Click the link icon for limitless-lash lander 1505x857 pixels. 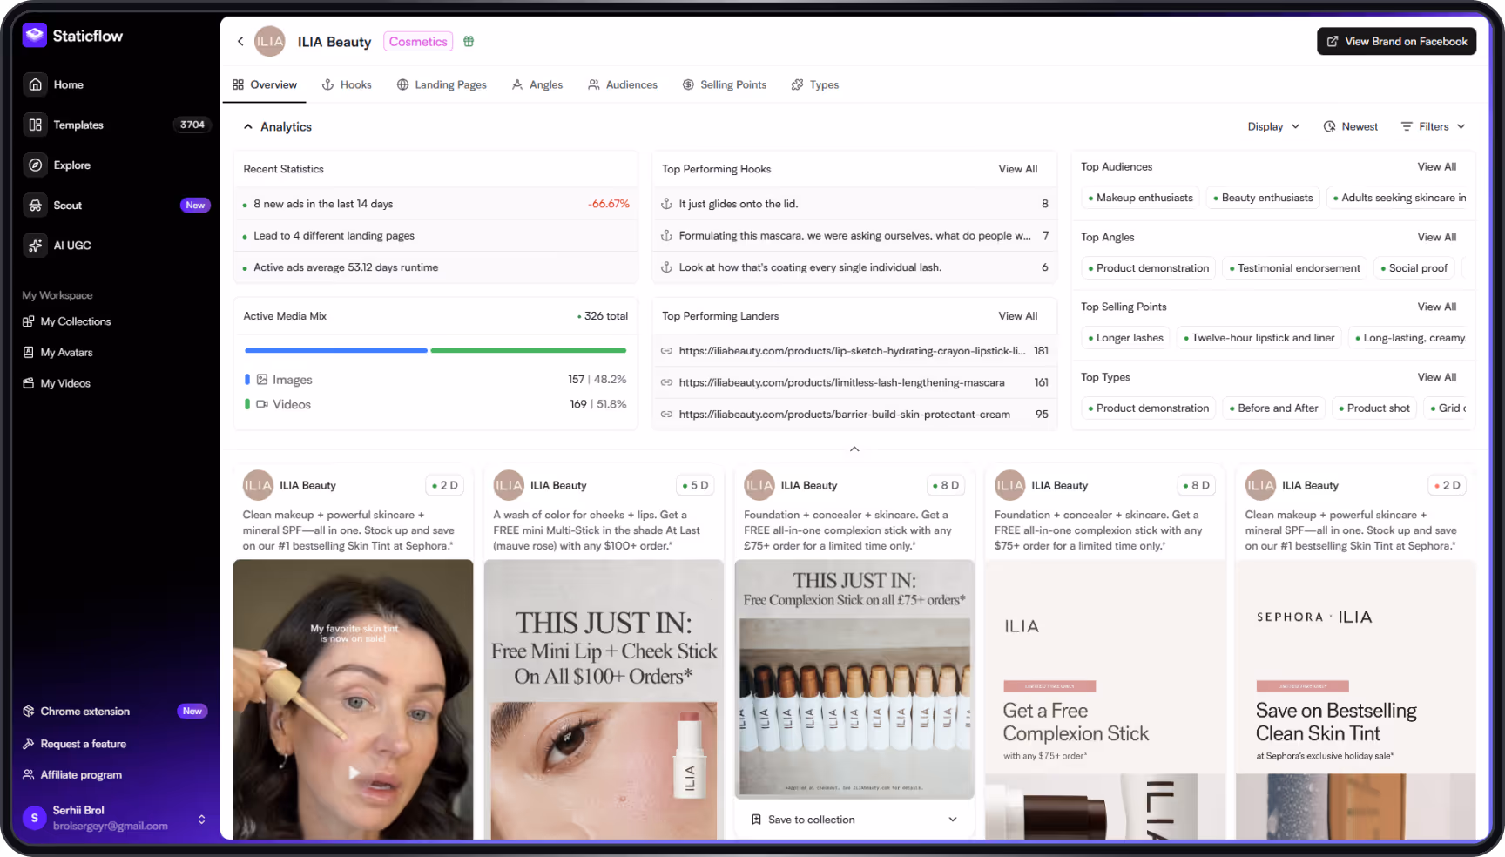click(666, 382)
